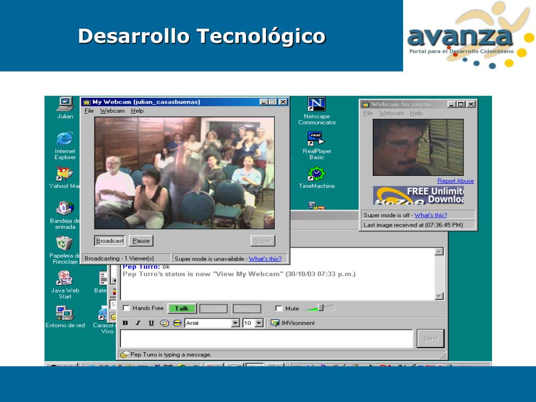This screenshot has width=536, height=402.
Task: Open What's this link beside Super mode is off
Action: click(x=431, y=215)
